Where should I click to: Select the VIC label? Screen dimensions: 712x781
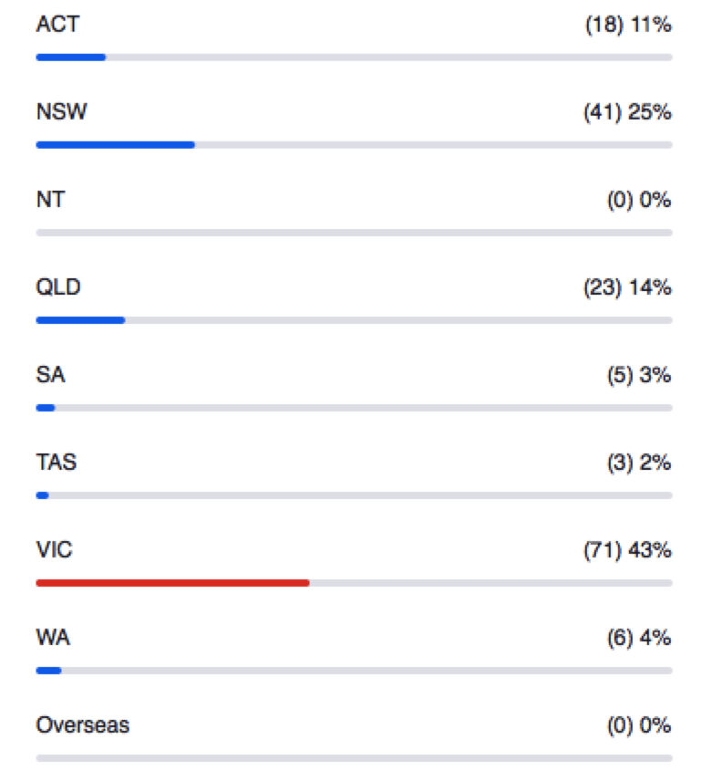[54, 550]
